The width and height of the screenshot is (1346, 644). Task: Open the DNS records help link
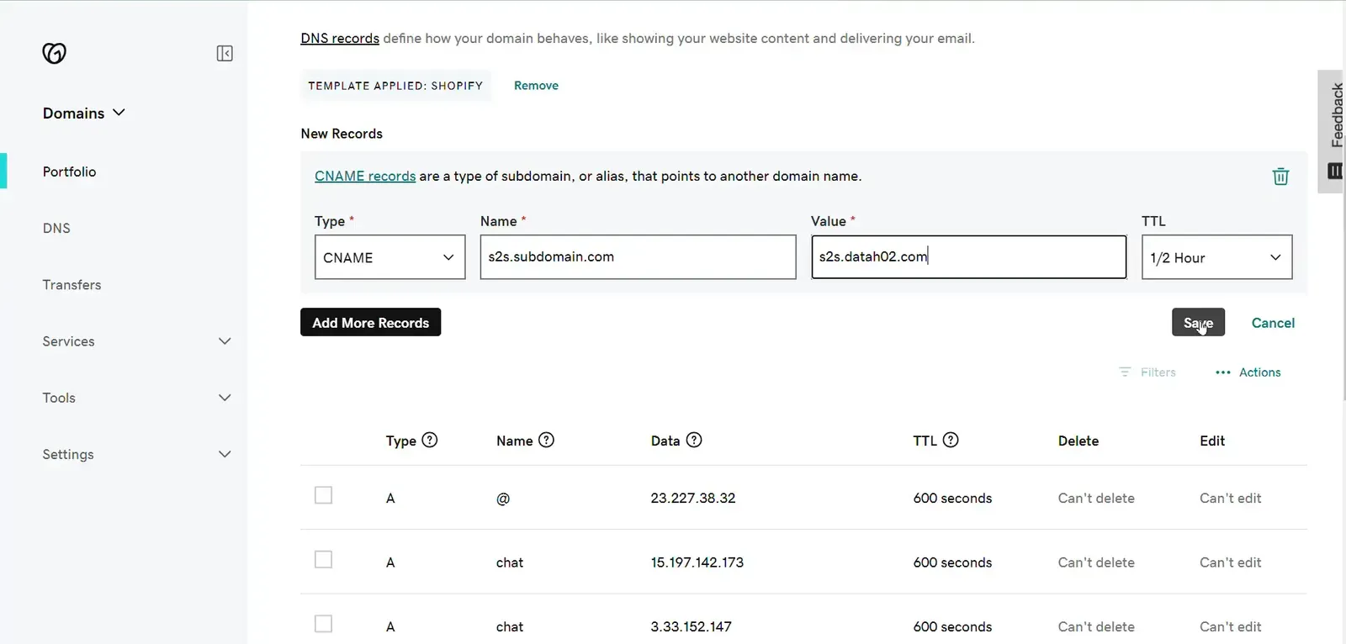(x=340, y=39)
